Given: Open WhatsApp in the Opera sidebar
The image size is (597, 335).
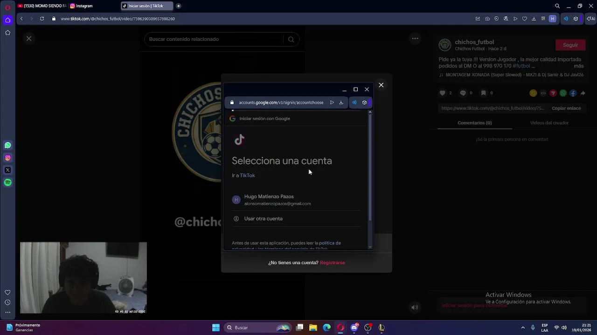Looking at the screenshot, I should (7, 145).
